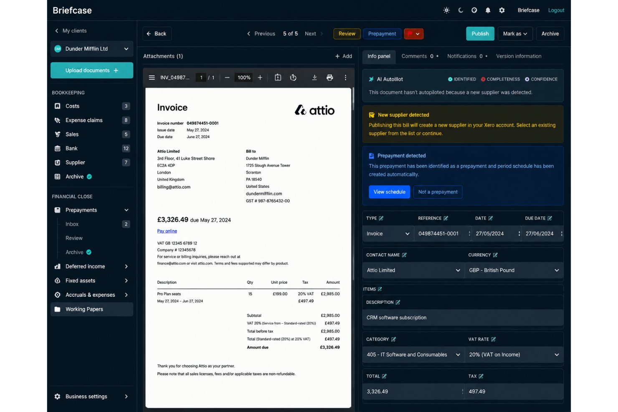Open the Version information tab
Viewport: 618px width, 412px height.
(x=519, y=56)
